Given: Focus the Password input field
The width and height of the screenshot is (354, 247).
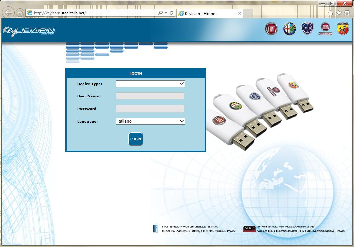Looking at the screenshot, I should (150, 109).
